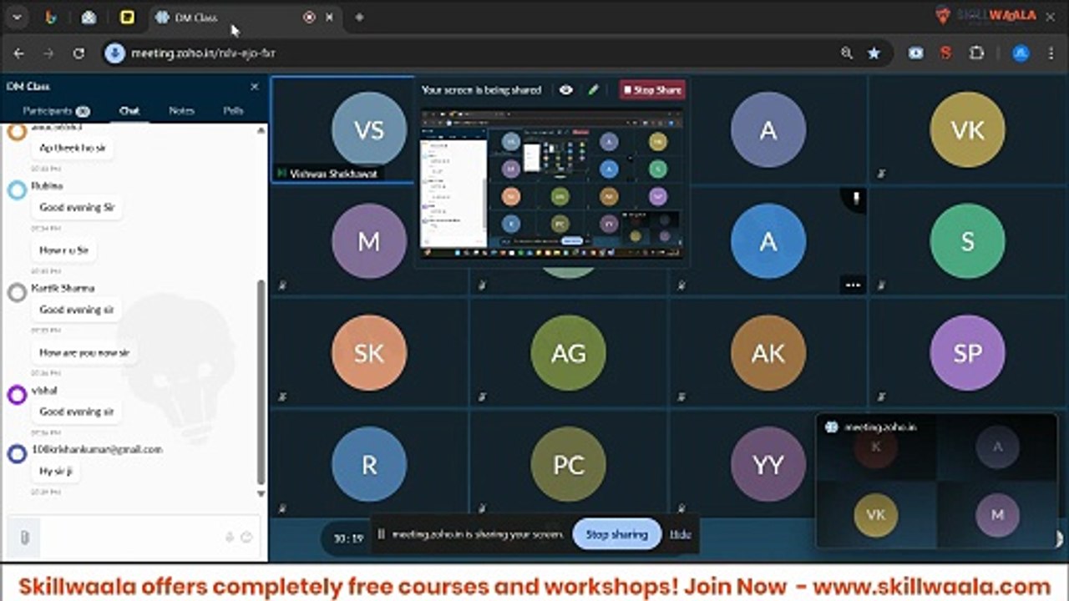Click the "Ap theek ho sir" chat message
Screen dimensions: 1069x601
pyautogui.click(x=73, y=148)
